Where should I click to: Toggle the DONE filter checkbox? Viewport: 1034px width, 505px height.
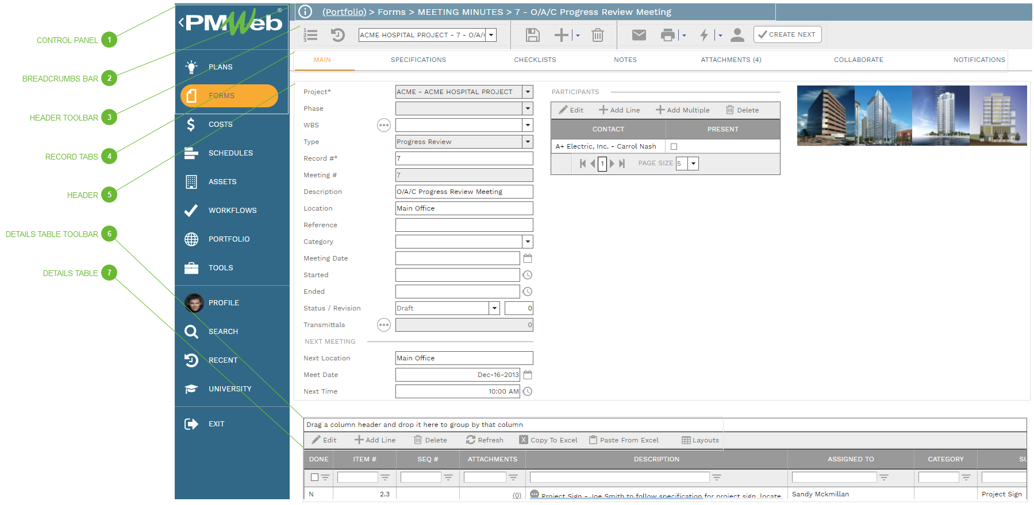point(314,477)
